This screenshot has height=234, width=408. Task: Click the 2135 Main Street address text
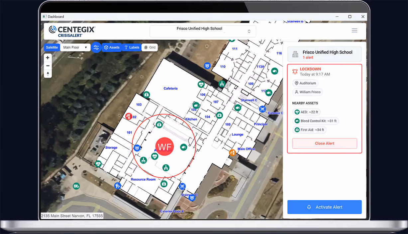click(x=72, y=216)
